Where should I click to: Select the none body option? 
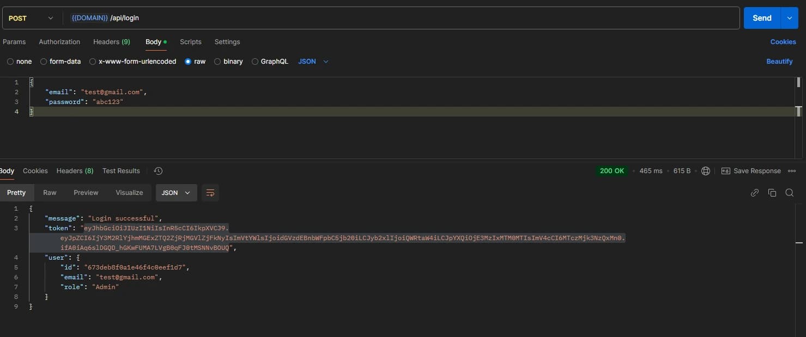pos(19,62)
